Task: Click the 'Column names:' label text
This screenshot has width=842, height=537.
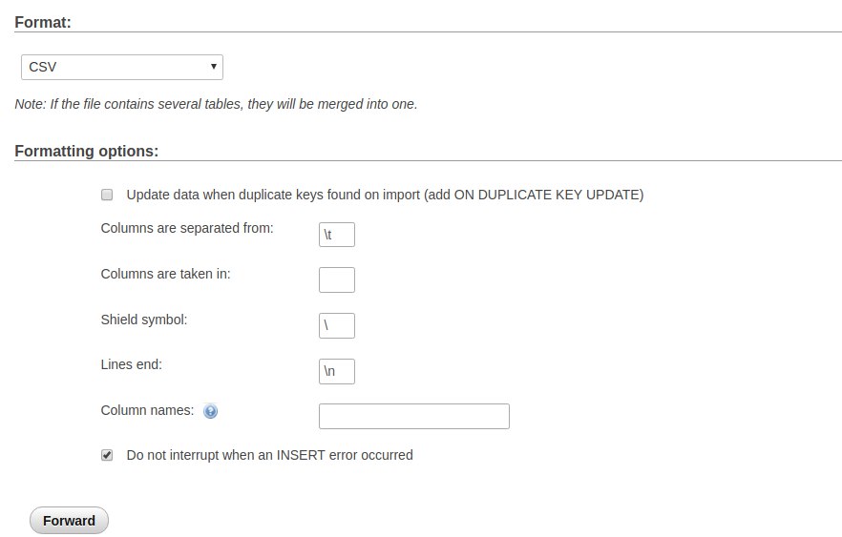Action: [x=147, y=410]
